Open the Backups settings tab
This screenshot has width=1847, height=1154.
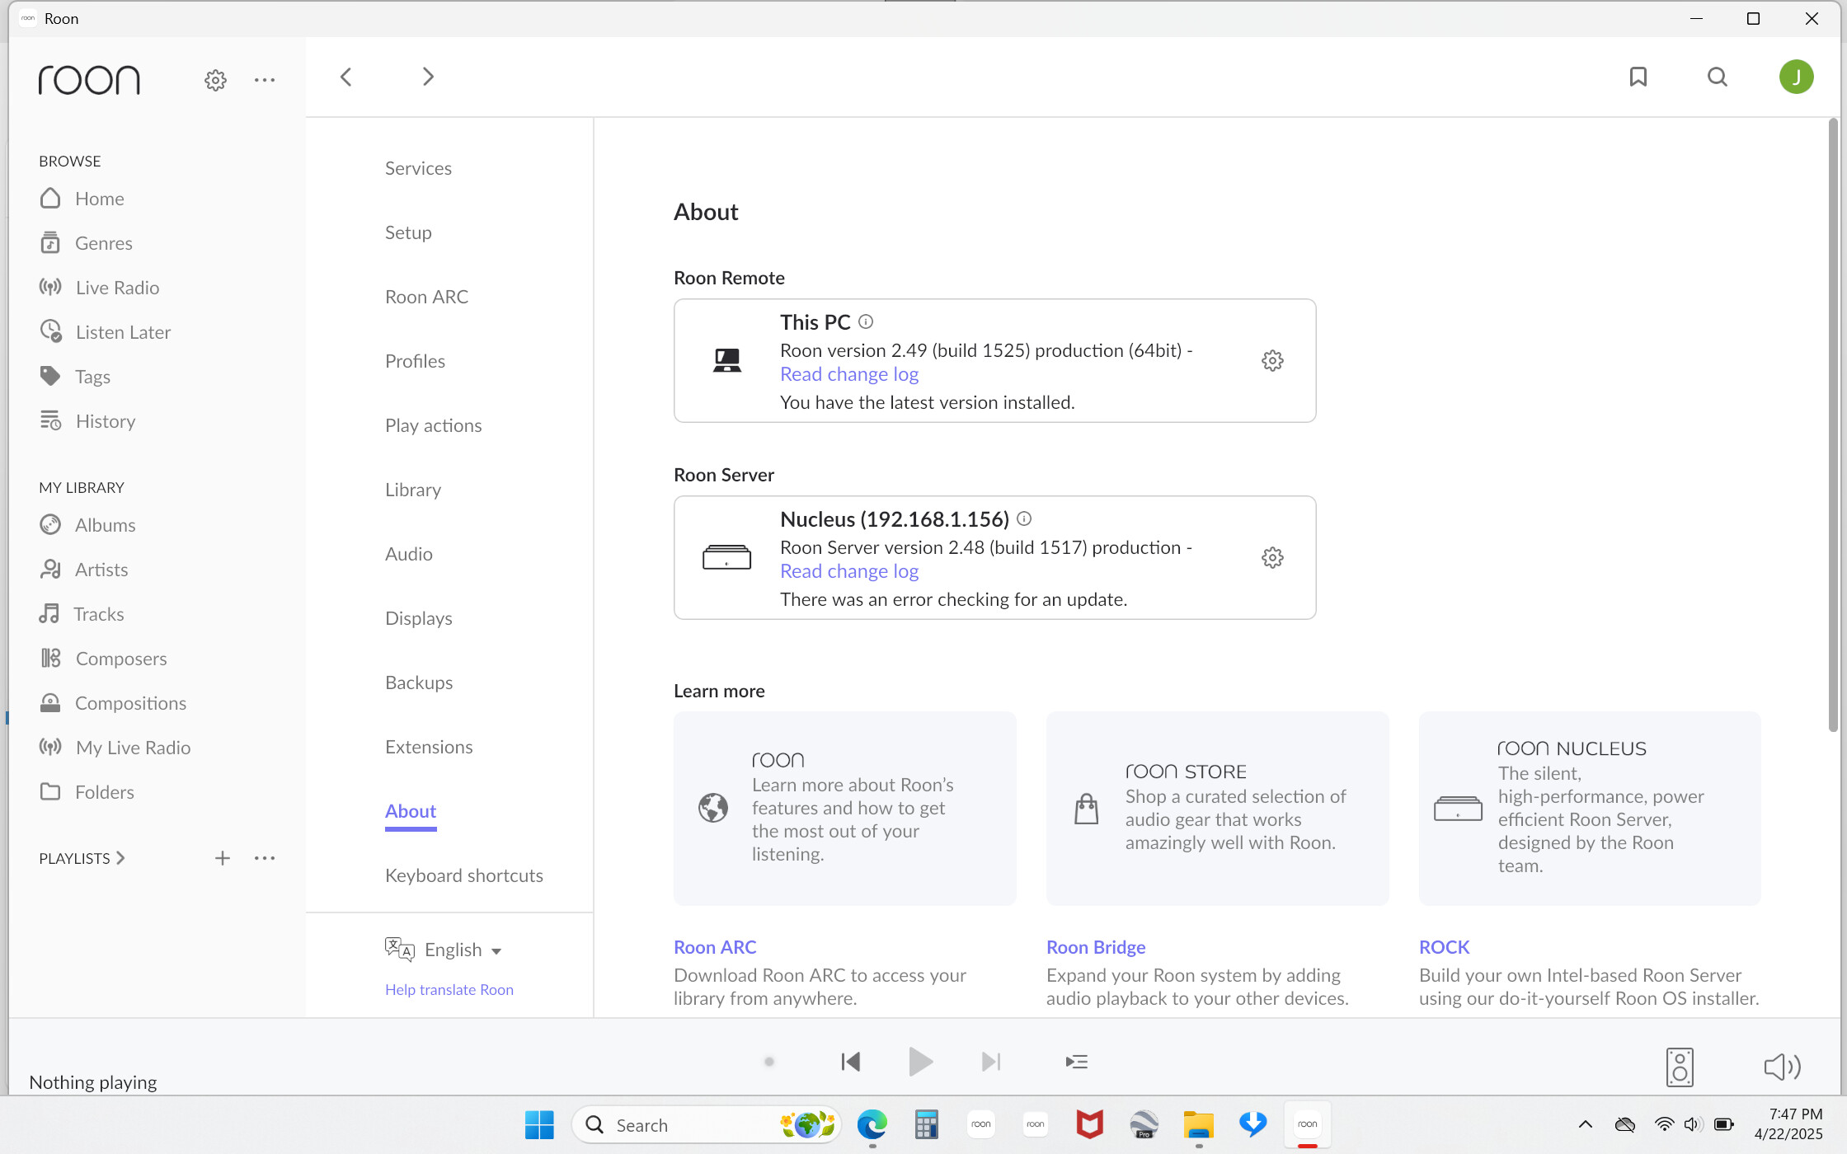419,683
